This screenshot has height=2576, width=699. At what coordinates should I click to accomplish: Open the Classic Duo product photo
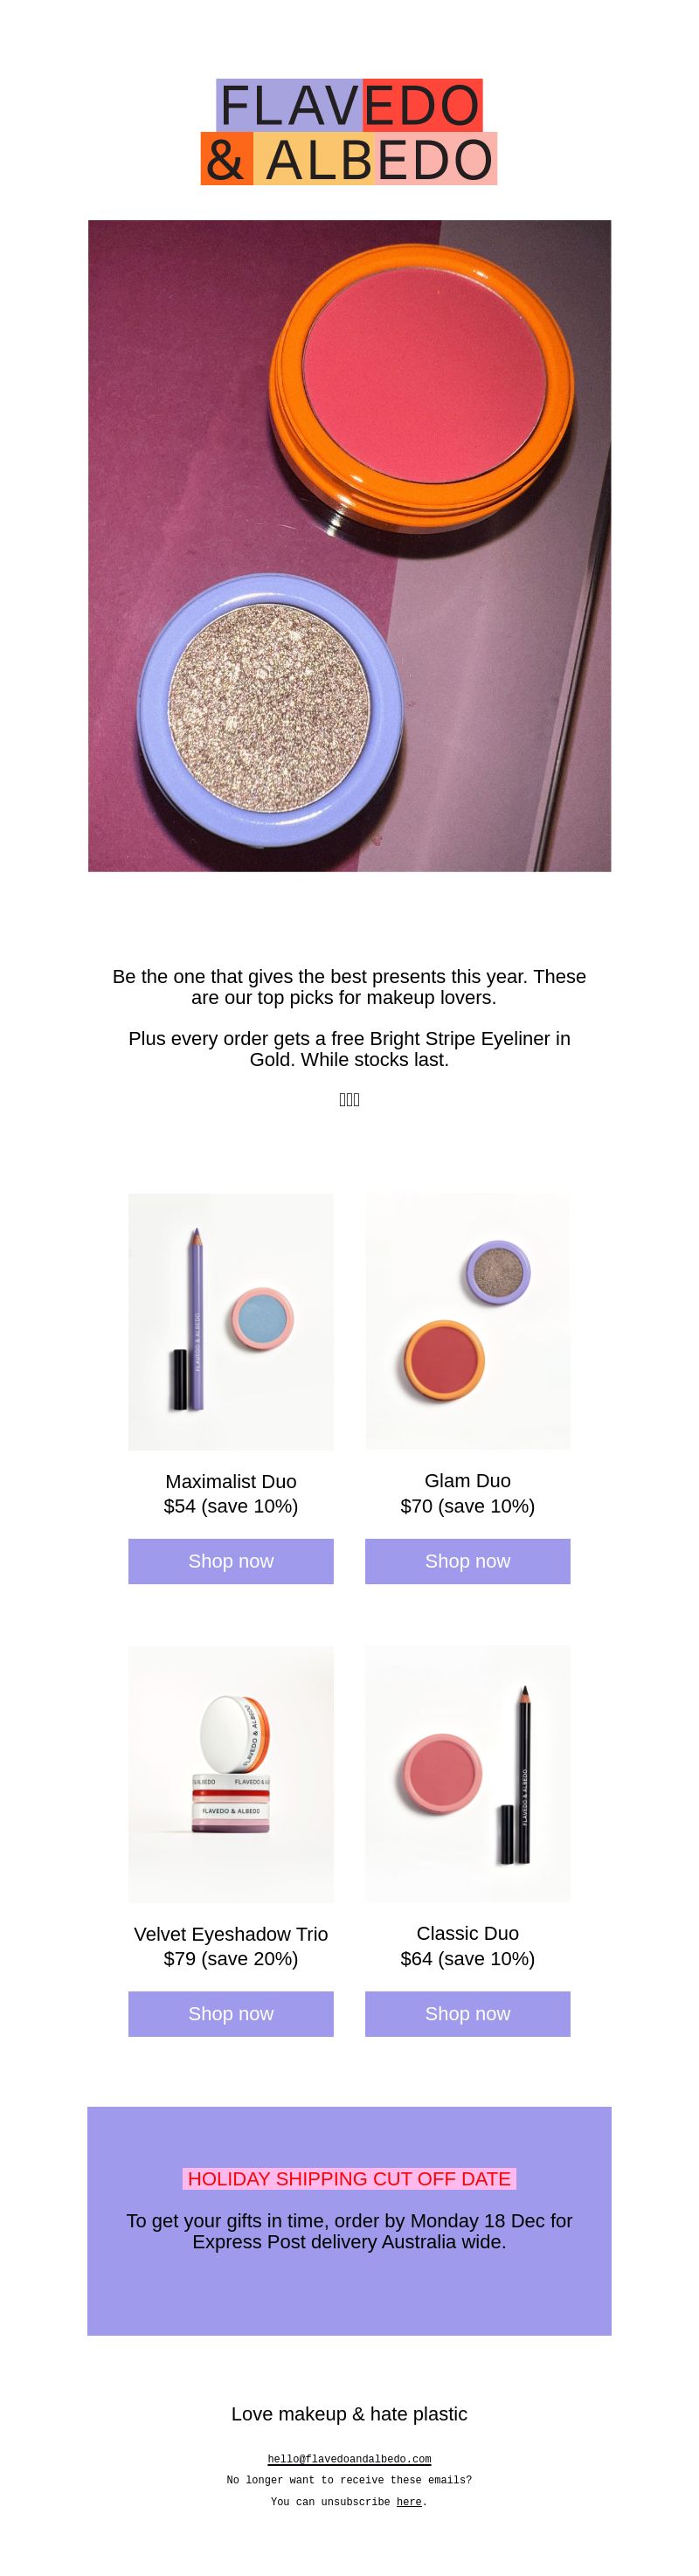[468, 1774]
